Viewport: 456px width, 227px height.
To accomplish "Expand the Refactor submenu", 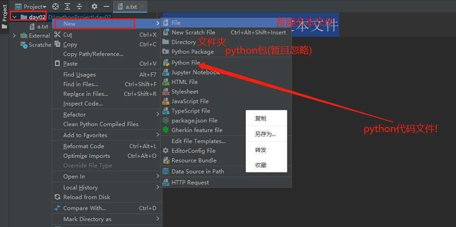I will pyautogui.click(x=106, y=114).
